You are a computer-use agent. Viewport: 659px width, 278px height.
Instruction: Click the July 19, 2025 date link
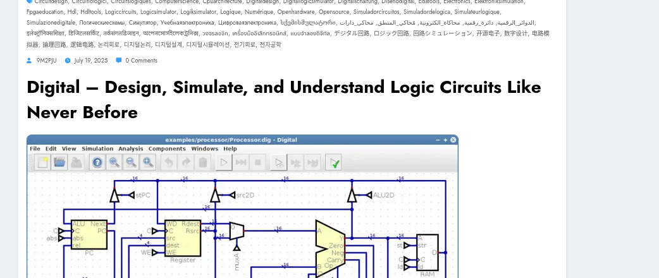[91, 61]
